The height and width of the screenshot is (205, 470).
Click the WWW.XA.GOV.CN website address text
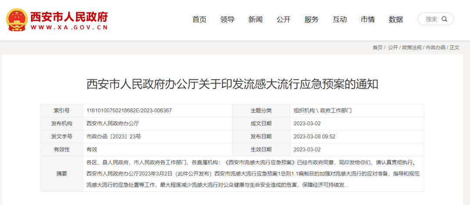point(69,27)
